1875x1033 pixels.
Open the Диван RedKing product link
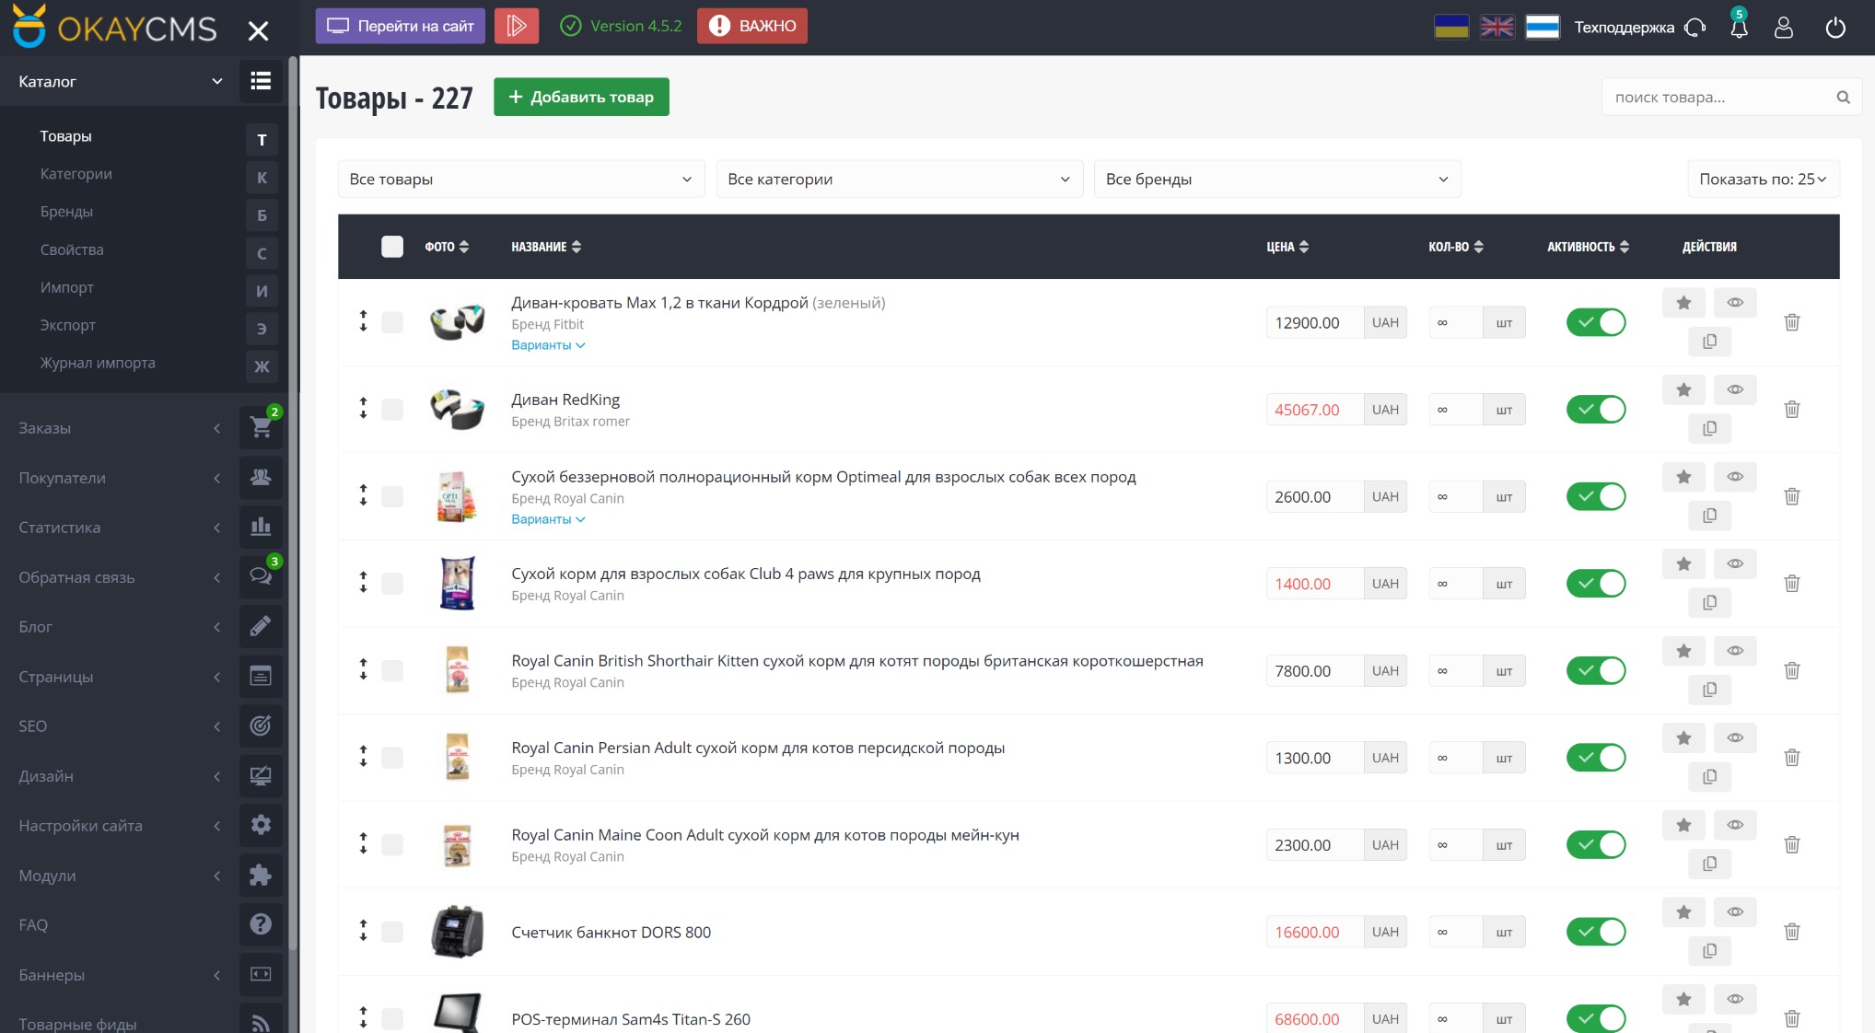(565, 400)
